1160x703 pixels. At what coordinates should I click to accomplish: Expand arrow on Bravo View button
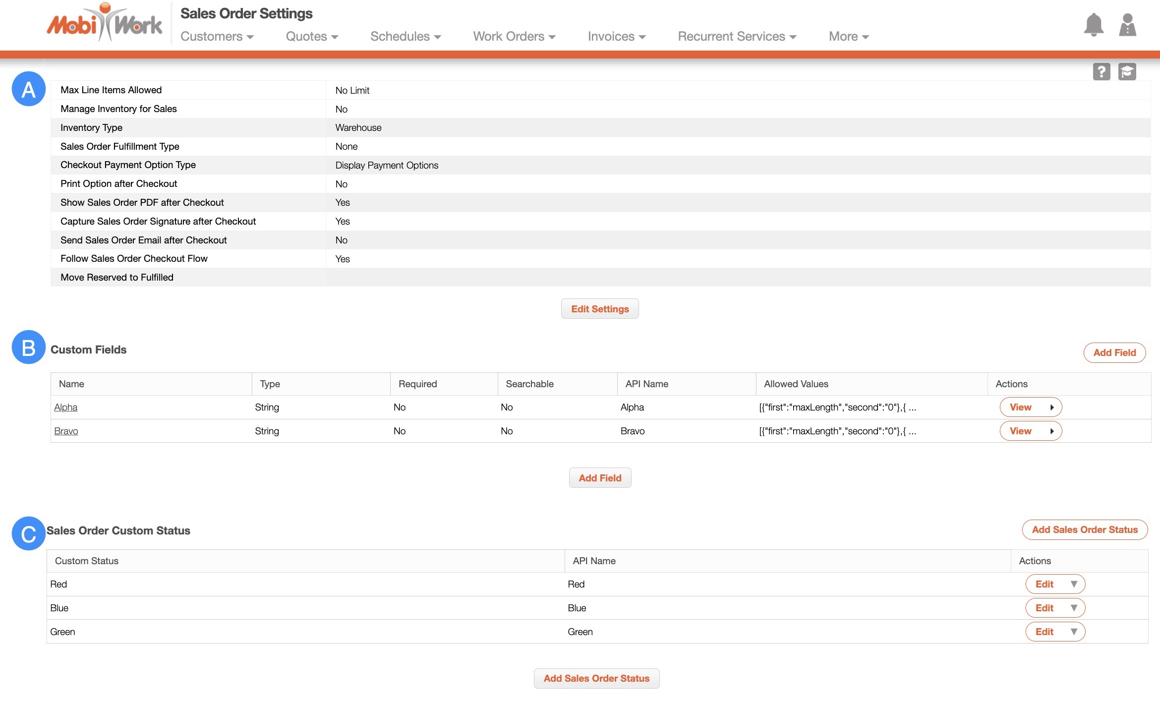coord(1051,431)
